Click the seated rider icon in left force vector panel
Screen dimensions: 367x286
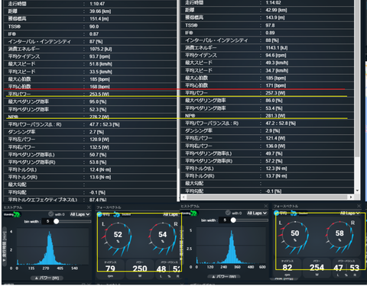[117, 214]
